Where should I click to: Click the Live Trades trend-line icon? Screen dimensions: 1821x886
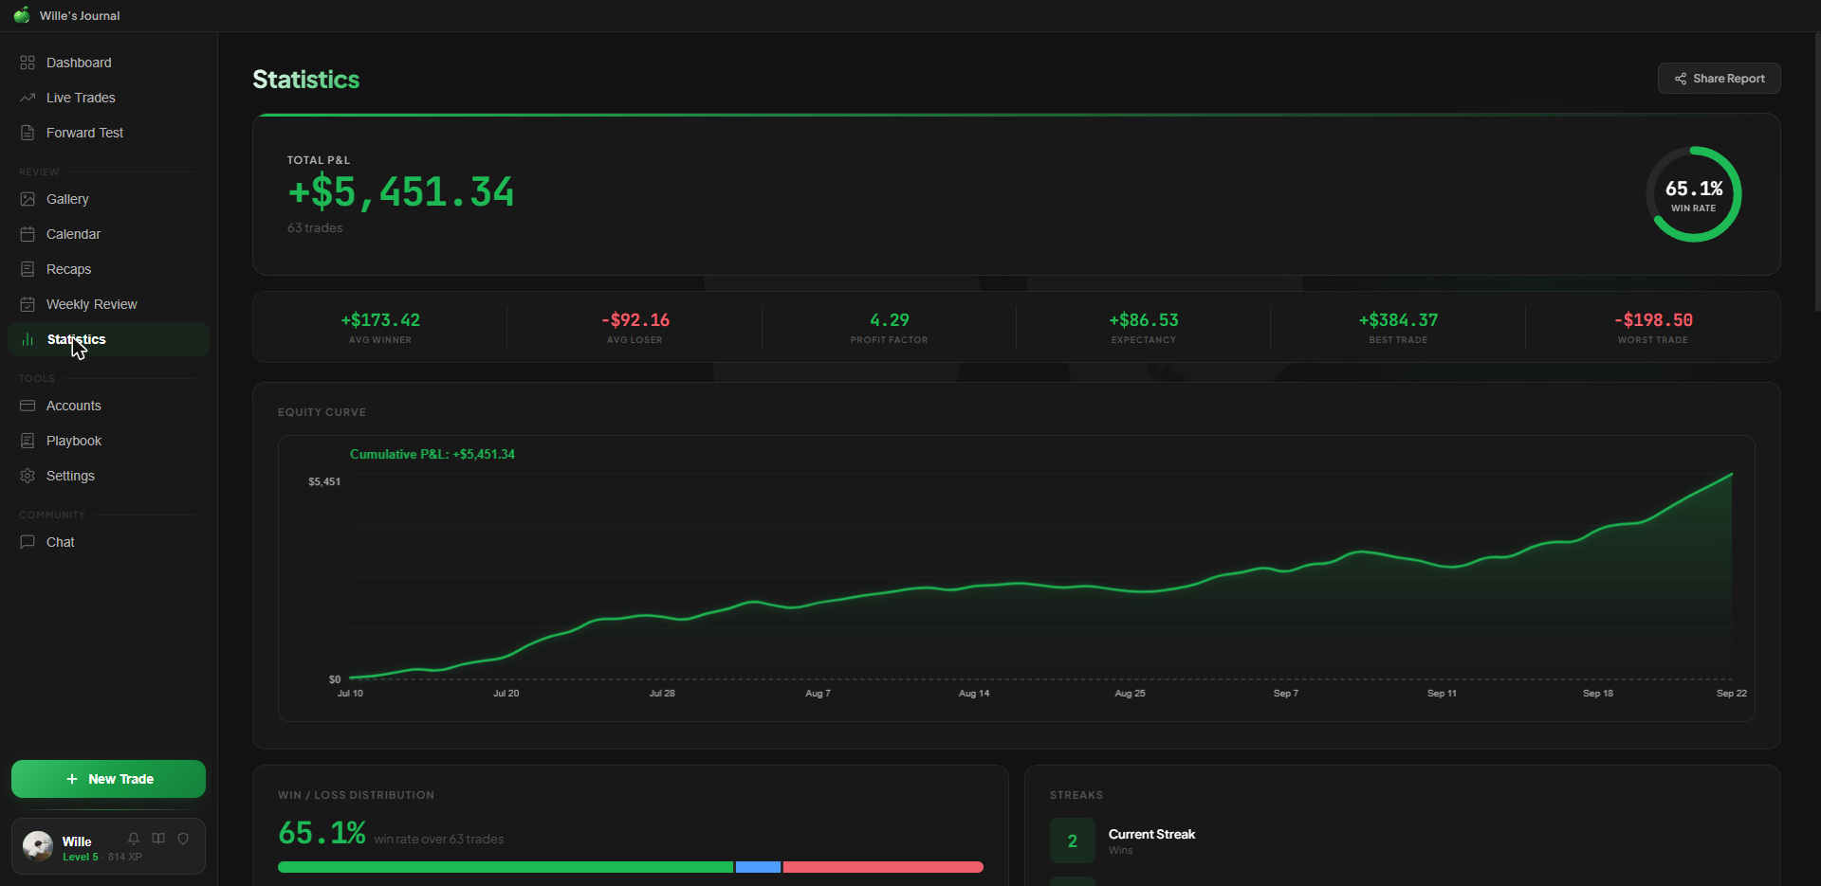coord(28,98)
